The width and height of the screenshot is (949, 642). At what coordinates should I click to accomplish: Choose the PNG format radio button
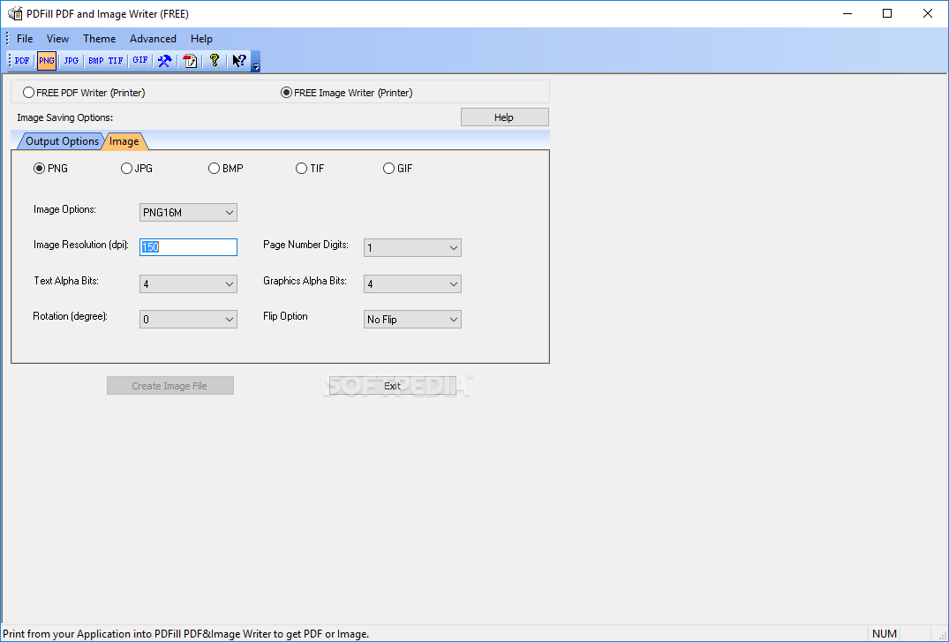tap(51, 169)
